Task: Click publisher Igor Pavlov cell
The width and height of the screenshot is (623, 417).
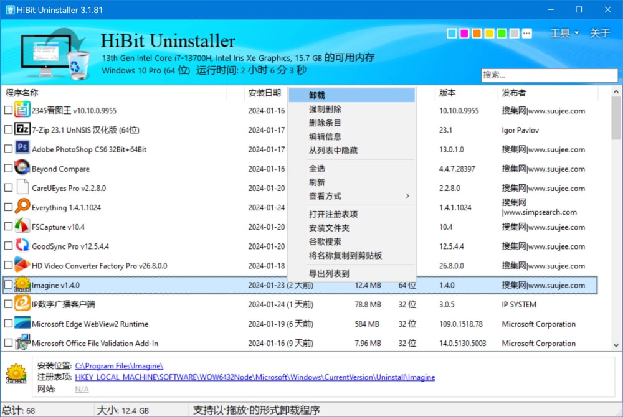Action: pos(520,130)
